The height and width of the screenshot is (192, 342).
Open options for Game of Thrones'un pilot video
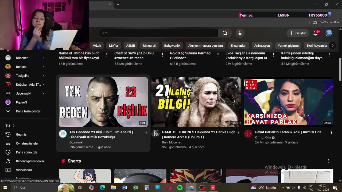pyautogui.click(x=107, y=55)
